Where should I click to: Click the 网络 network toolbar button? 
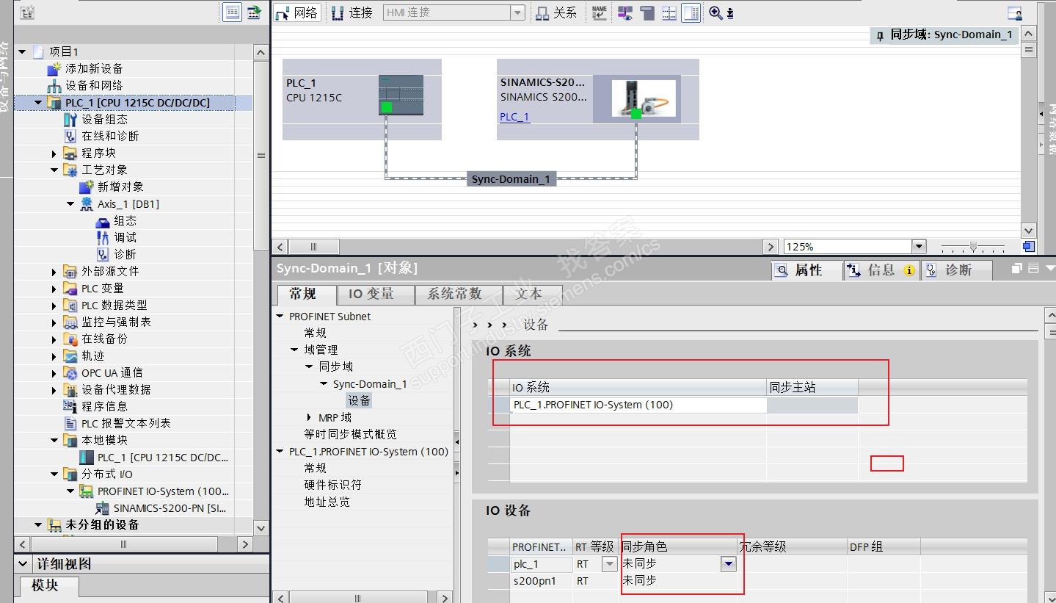tap(296, 12)
